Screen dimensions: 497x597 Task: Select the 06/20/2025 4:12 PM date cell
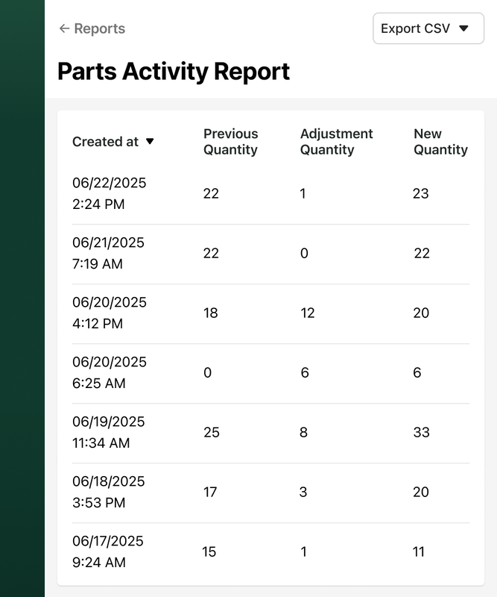[x=109, y=313]
